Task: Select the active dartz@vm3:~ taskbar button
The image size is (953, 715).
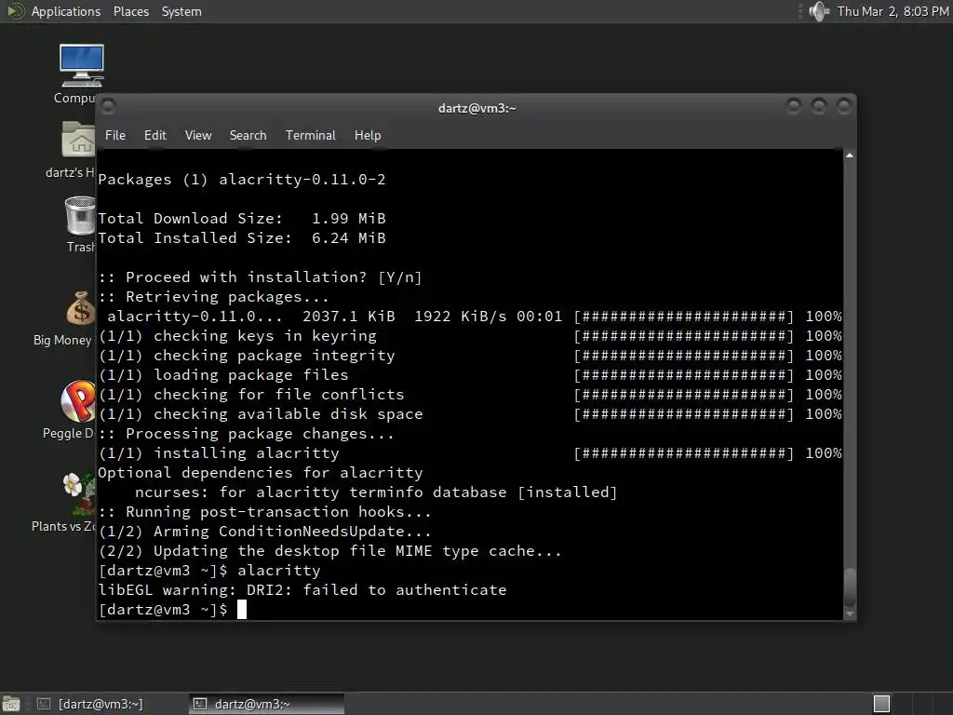Action: (x=266, y=704)
